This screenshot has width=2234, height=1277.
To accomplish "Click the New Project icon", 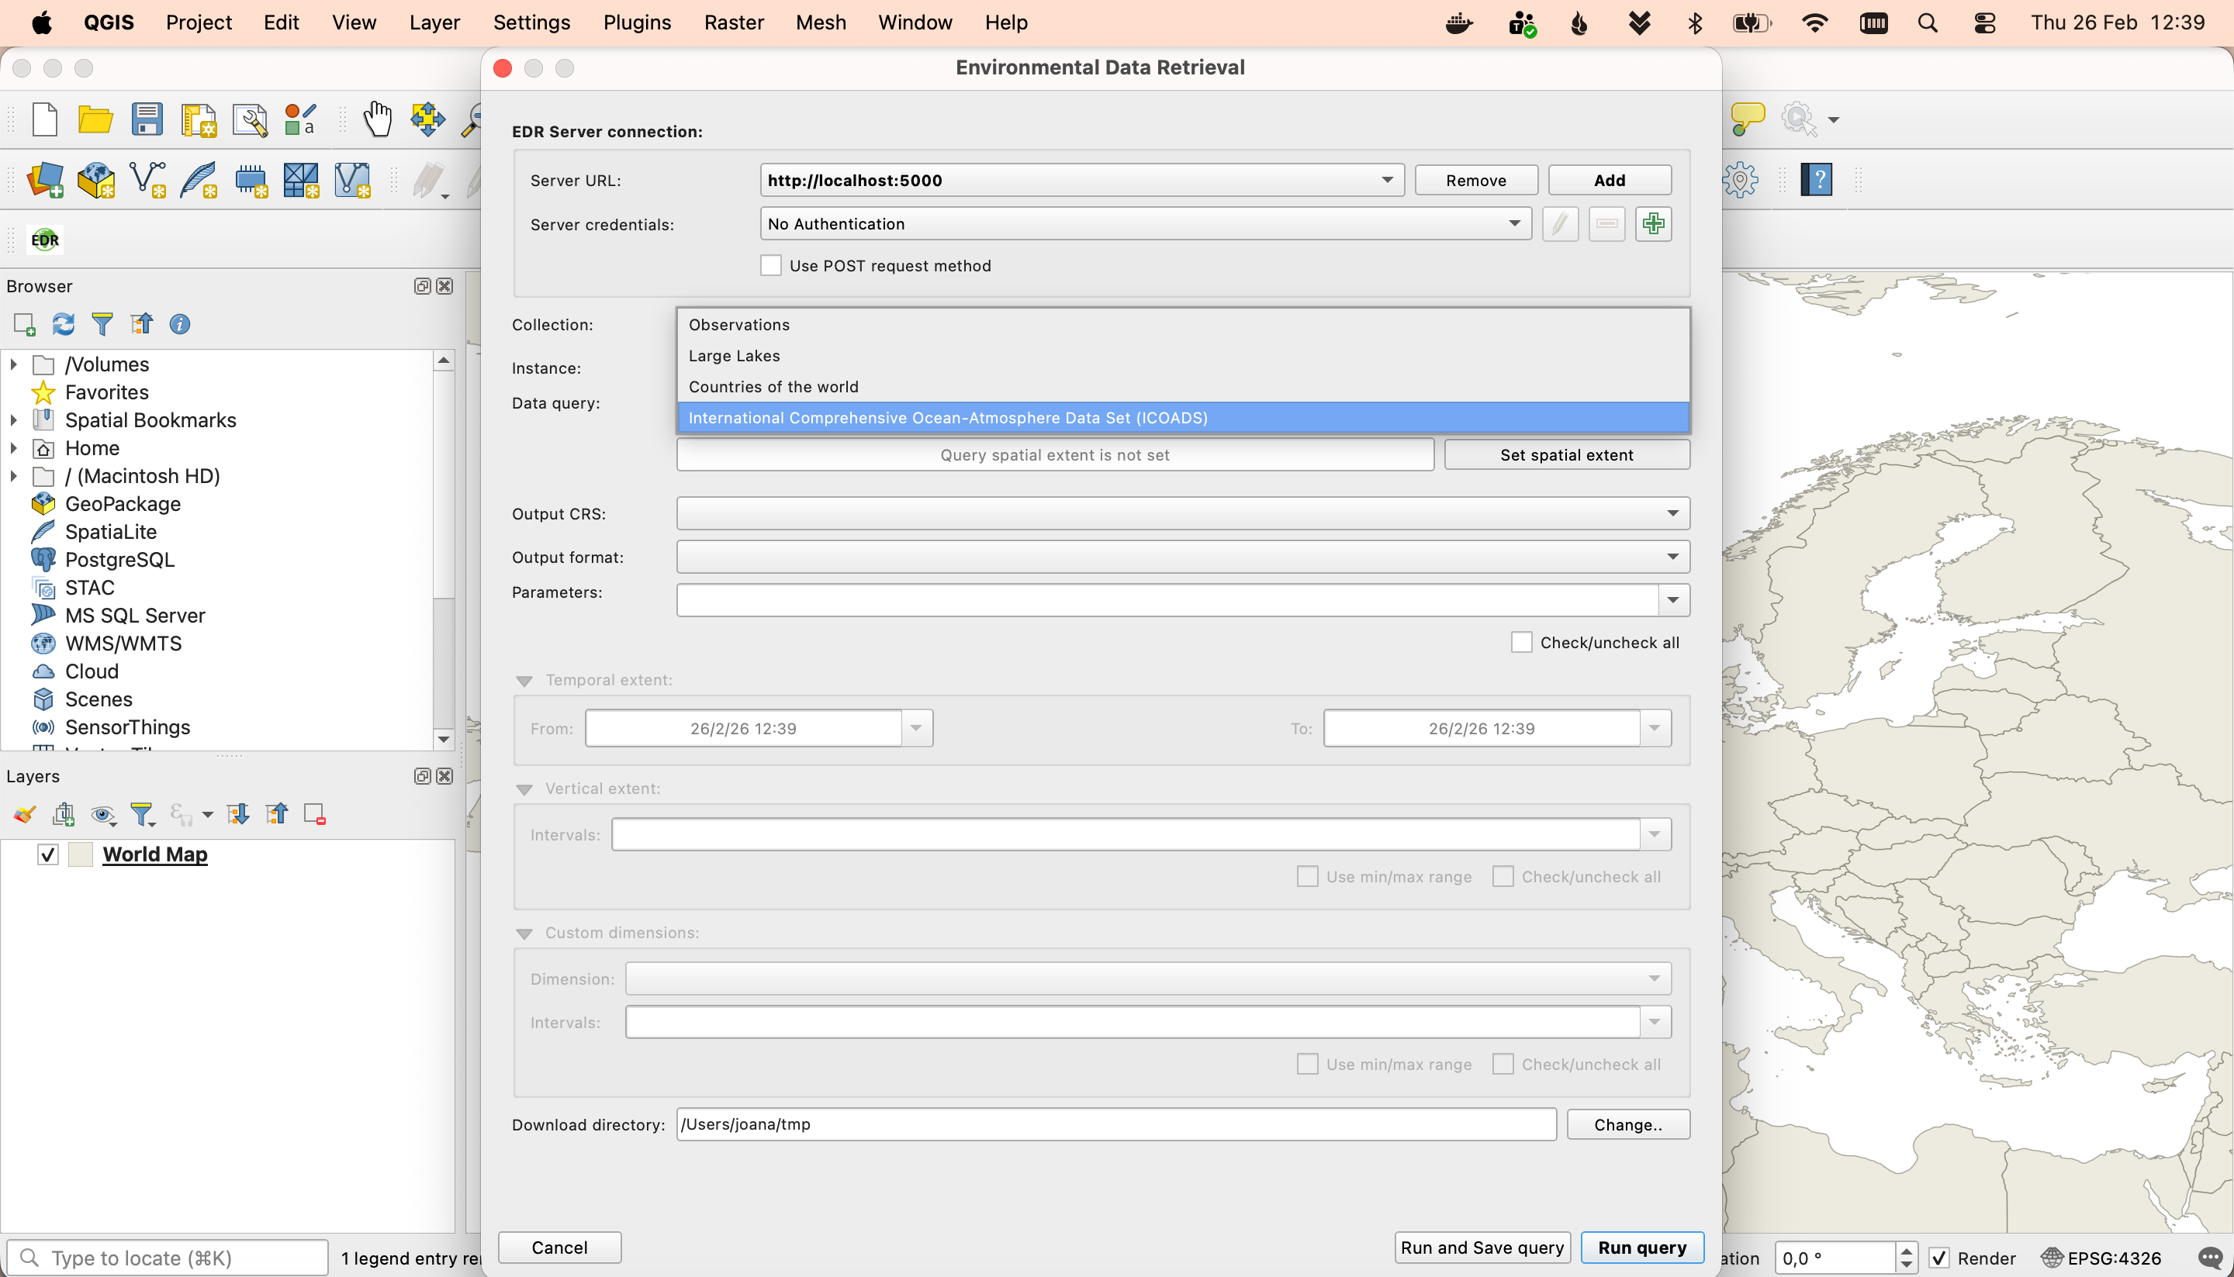I will pyautogui.click(x=44, y=119).
